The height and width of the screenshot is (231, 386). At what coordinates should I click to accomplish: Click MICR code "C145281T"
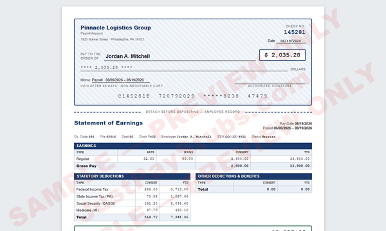coord(134,96)
